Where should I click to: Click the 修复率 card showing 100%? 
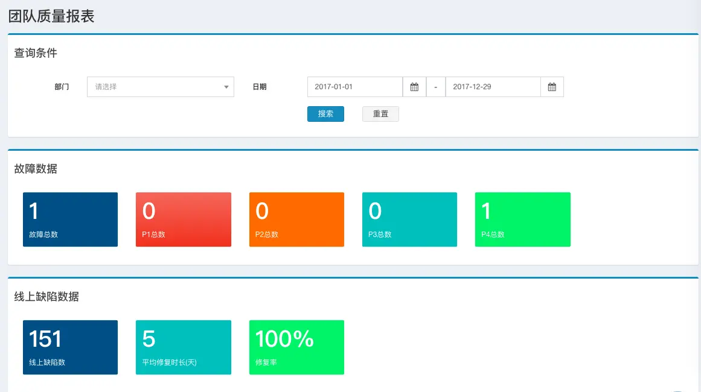tap(296, 347)
